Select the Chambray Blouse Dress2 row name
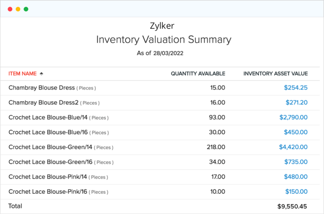The height and width of the screenshot is (214, 324). (x=43, y=103)
